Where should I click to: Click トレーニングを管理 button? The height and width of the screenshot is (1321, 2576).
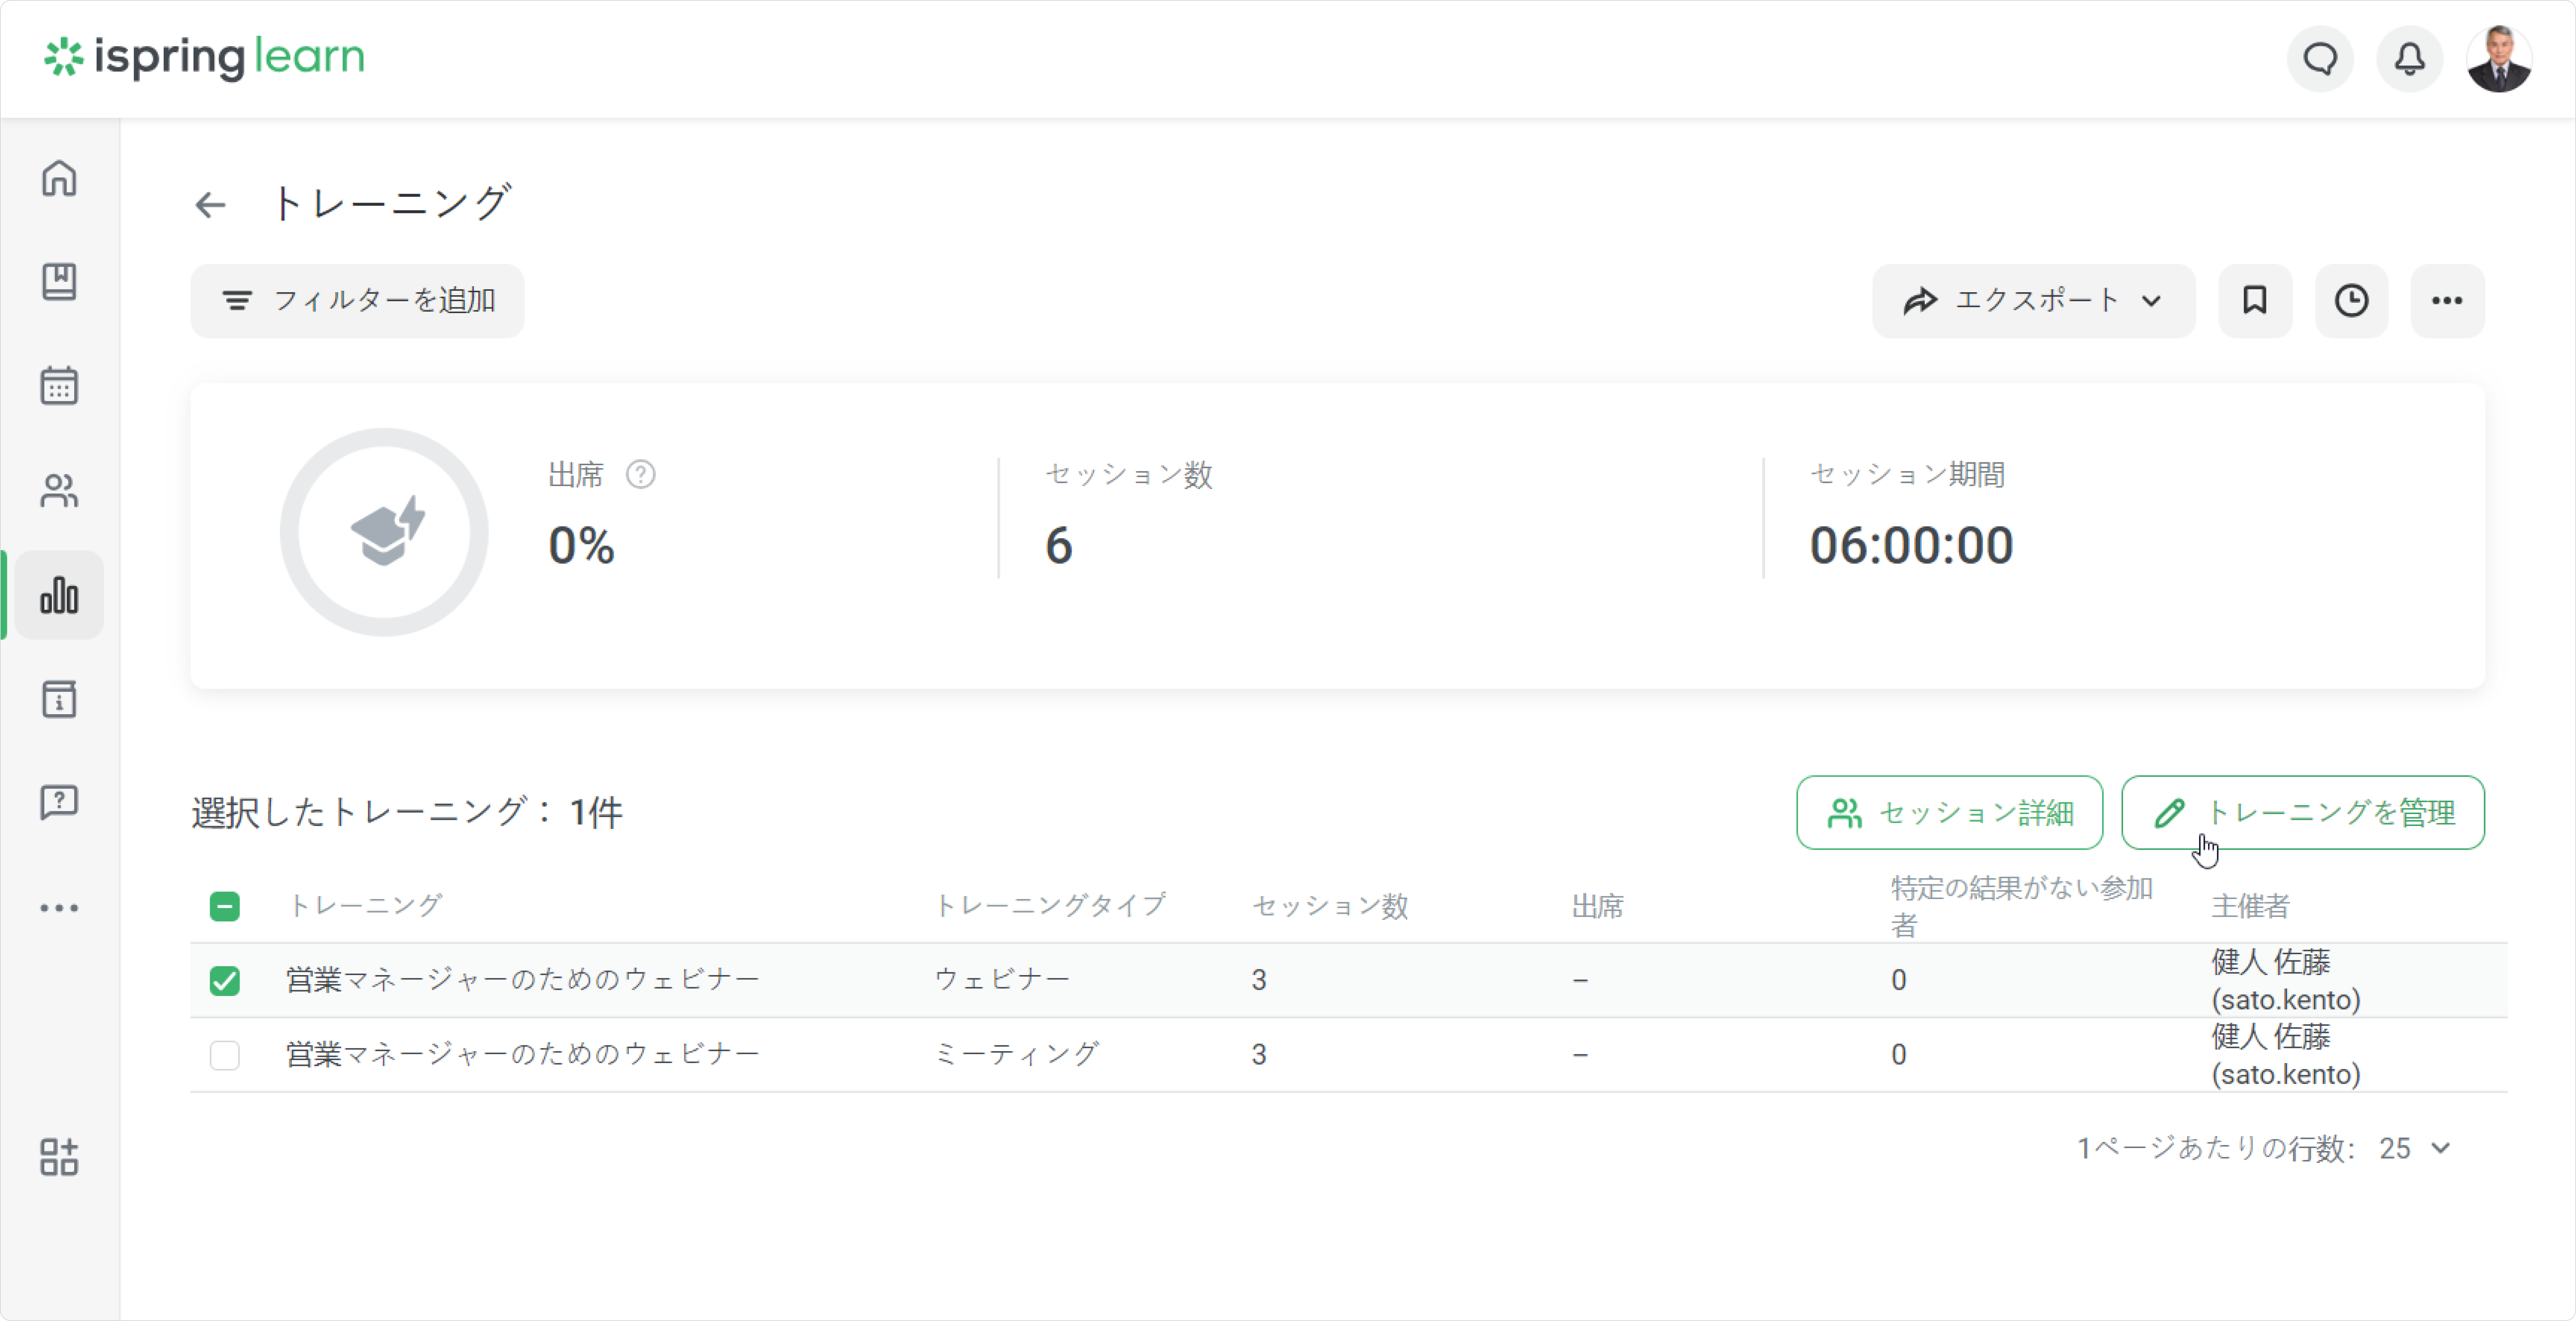pyautogui.click(x=2303, y=813)
